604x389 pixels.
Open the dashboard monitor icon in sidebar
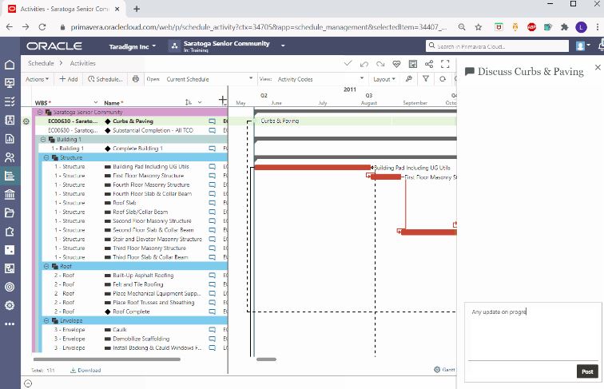coord(10,83)
